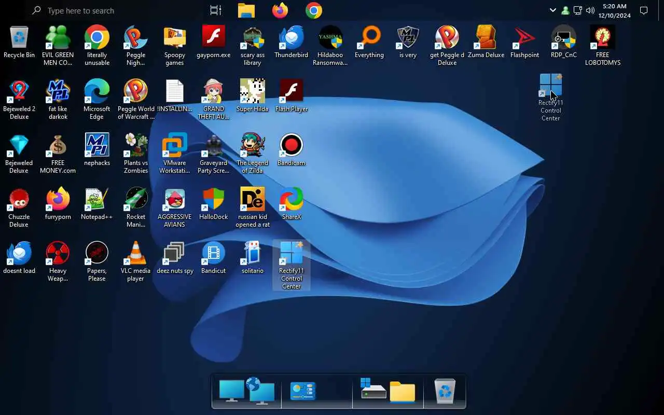Select the 'fat like darkok' icon
Viewport: 664px width, 415px height.
pyautogui.click(x=58, y=100)
